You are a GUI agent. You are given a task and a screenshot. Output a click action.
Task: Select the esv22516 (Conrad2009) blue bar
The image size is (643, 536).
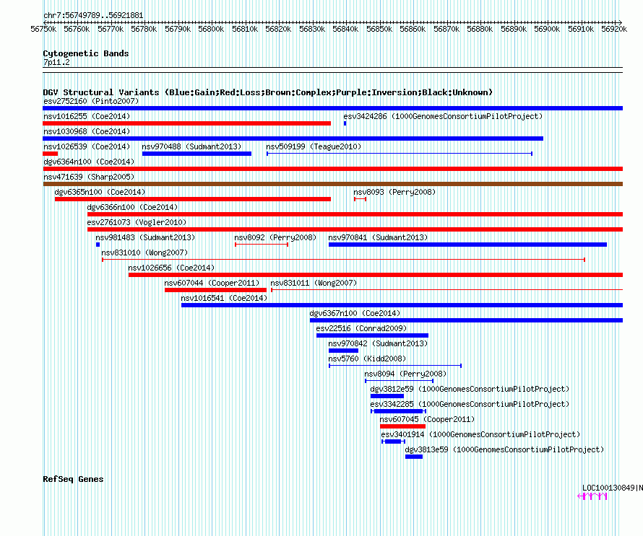[x=372, y=335]
